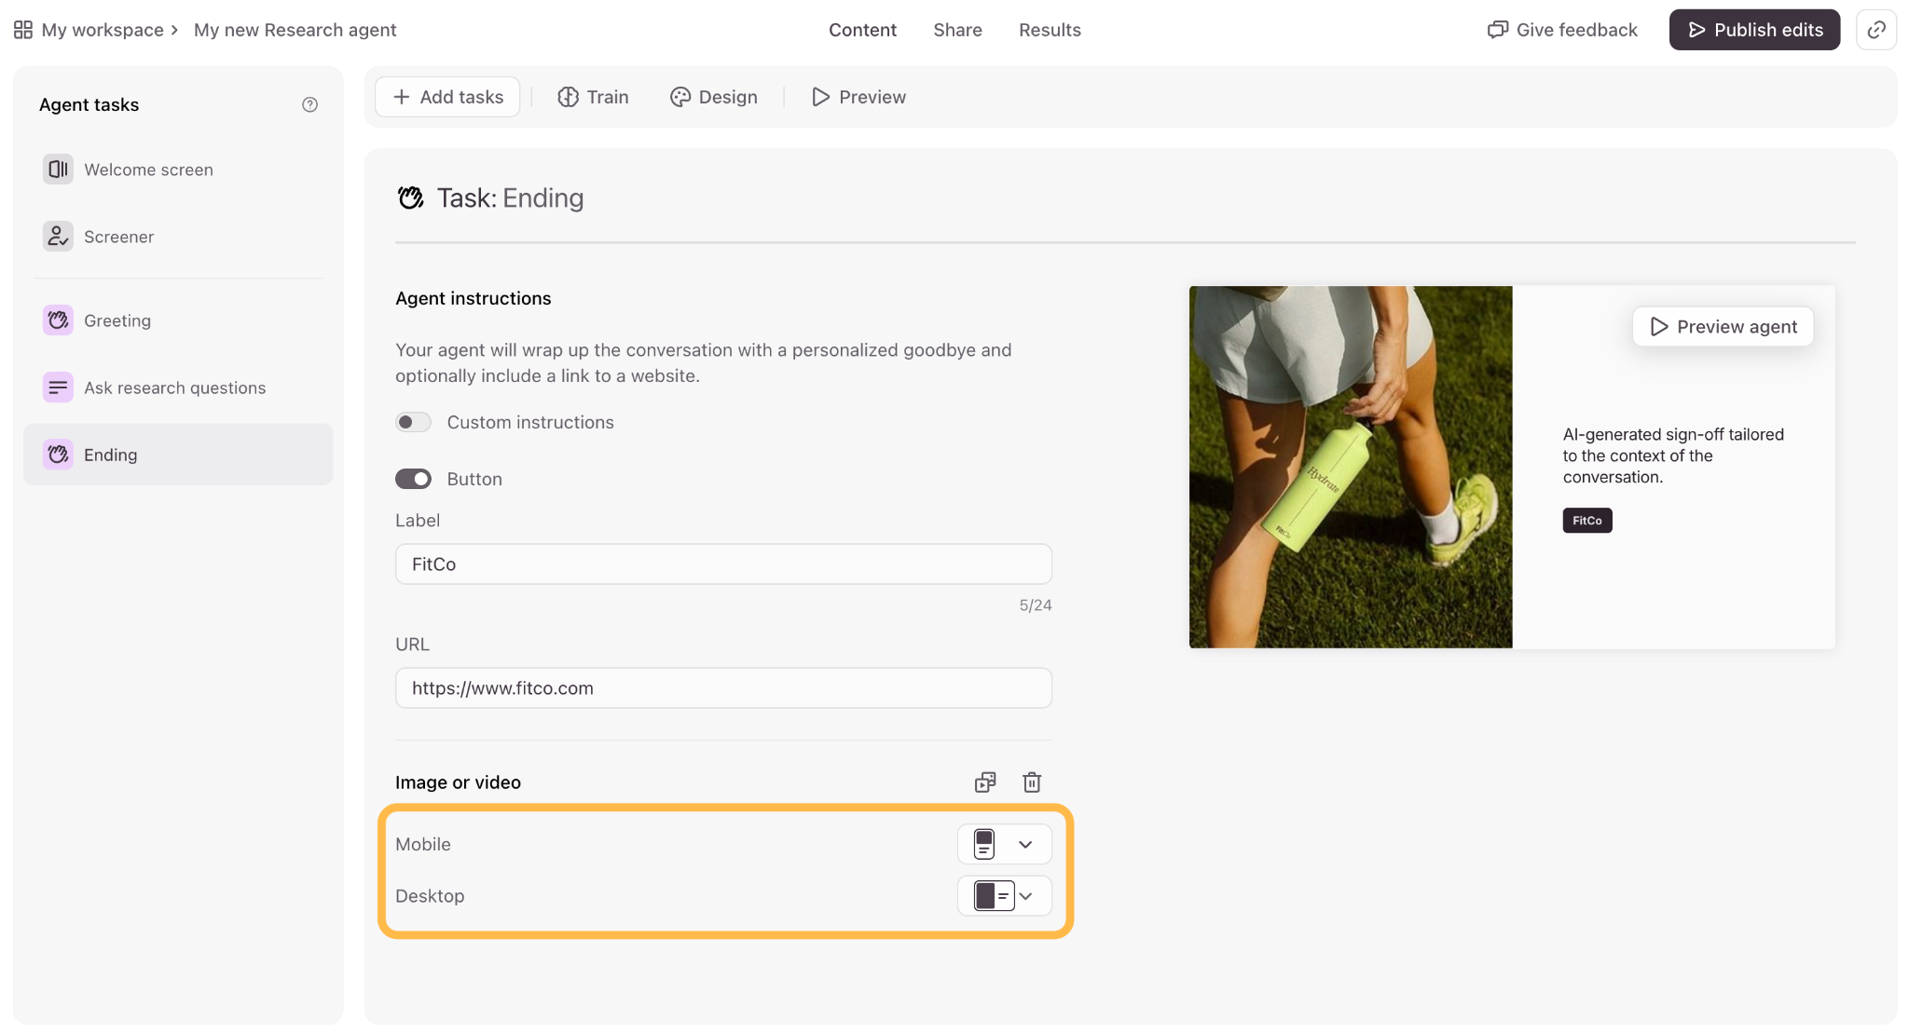Switch to the Results tab
Viewport: 1909px width, 1033px height.
(x=1050, y=30)
